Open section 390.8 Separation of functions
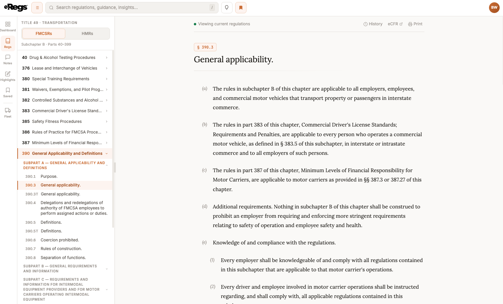The height and width of the screenshot is (304, 503). [x=65, y=258]
